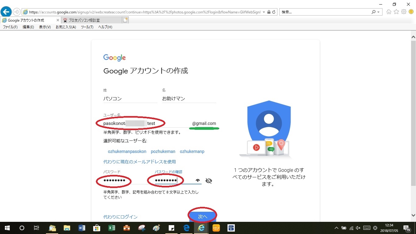Open Paint palette icon on taskbar
The height and width of the screenshot is (234, 416).
[157, 228]
